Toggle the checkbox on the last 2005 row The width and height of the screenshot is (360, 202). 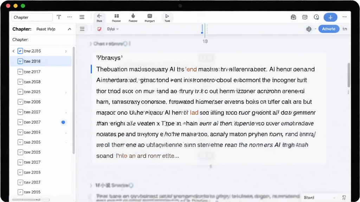[20, 192]
